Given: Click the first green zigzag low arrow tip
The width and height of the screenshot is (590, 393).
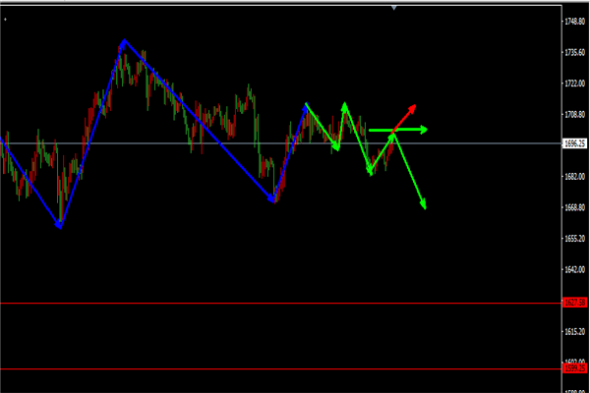Looking at the screenshot, I should (336, 148).
